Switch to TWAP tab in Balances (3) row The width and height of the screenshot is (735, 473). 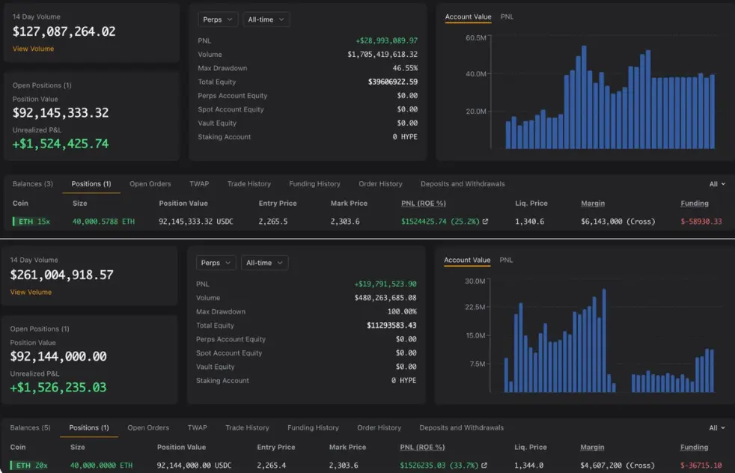point(199,184)
